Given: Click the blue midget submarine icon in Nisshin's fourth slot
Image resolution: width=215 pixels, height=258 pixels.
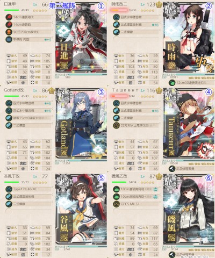Looking at the screenshot, I should pos(9,39).
